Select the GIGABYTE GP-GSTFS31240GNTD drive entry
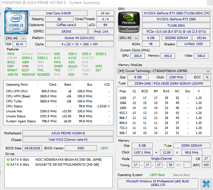213x190 pixels. click(53, 164)
